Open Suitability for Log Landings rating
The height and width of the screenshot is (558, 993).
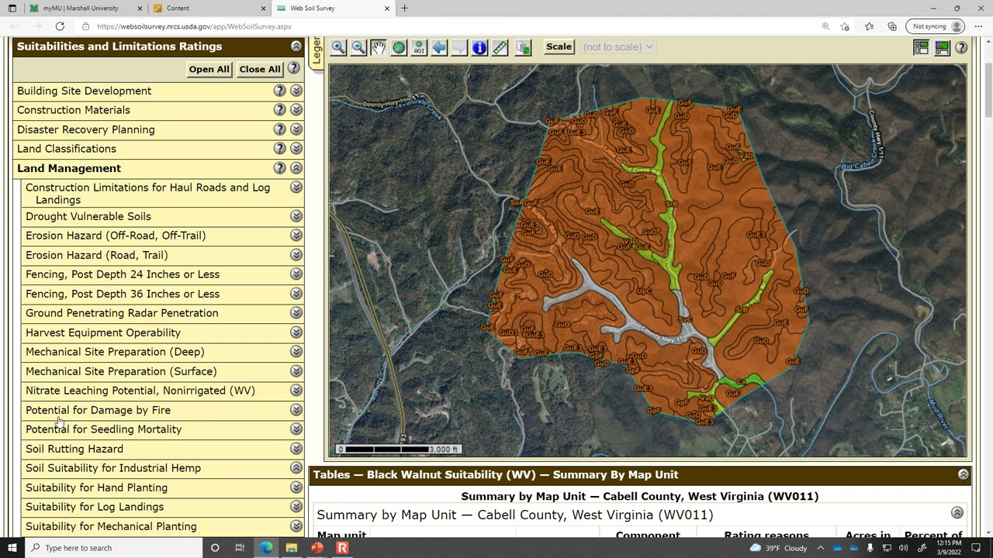point(95,507)
